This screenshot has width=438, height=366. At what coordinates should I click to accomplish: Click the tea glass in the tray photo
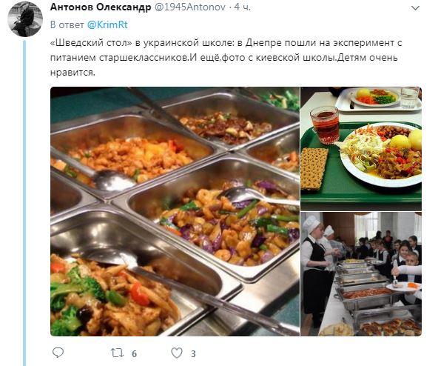pos(325,124)
